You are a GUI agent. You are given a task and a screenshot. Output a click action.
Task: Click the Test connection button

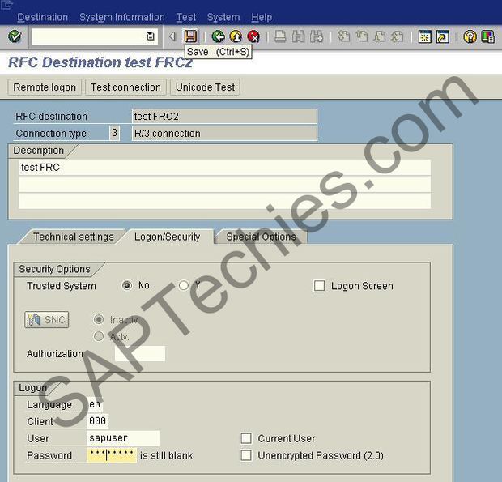click(125, 87)
